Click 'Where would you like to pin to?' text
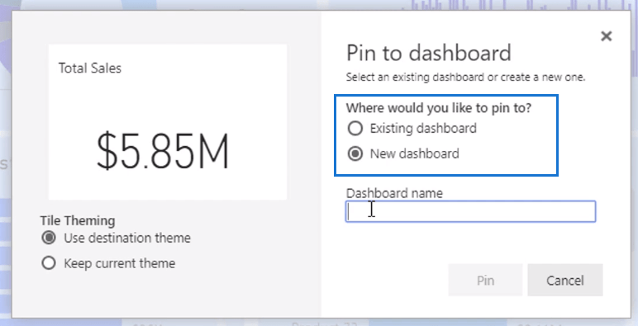This screenshot has height=326, width=638. [439, 109]
